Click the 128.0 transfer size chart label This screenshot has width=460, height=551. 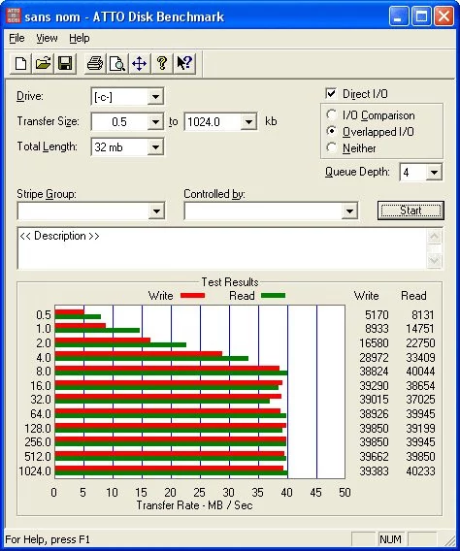click(38, 429)
